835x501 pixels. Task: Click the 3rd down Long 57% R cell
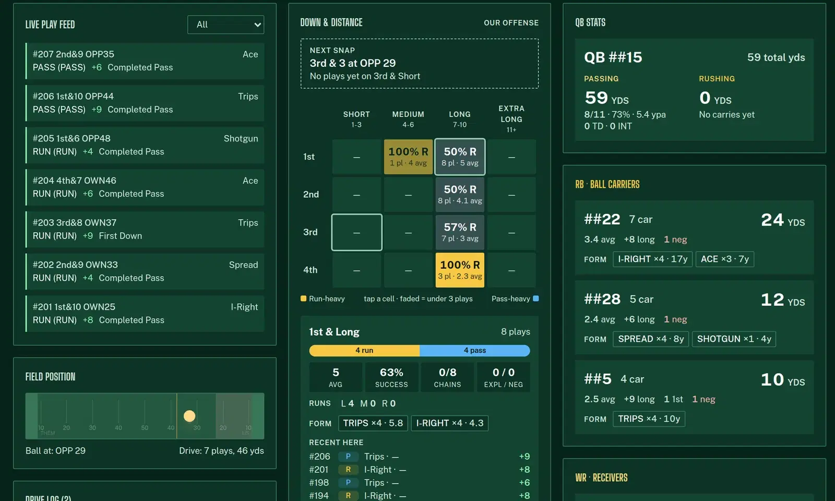460,232
